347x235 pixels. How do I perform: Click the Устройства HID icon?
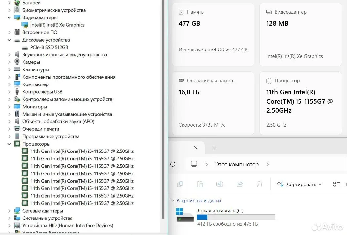17,225
